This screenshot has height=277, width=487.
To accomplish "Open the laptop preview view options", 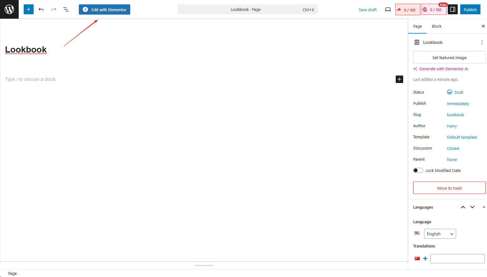I will coord(388,9).
